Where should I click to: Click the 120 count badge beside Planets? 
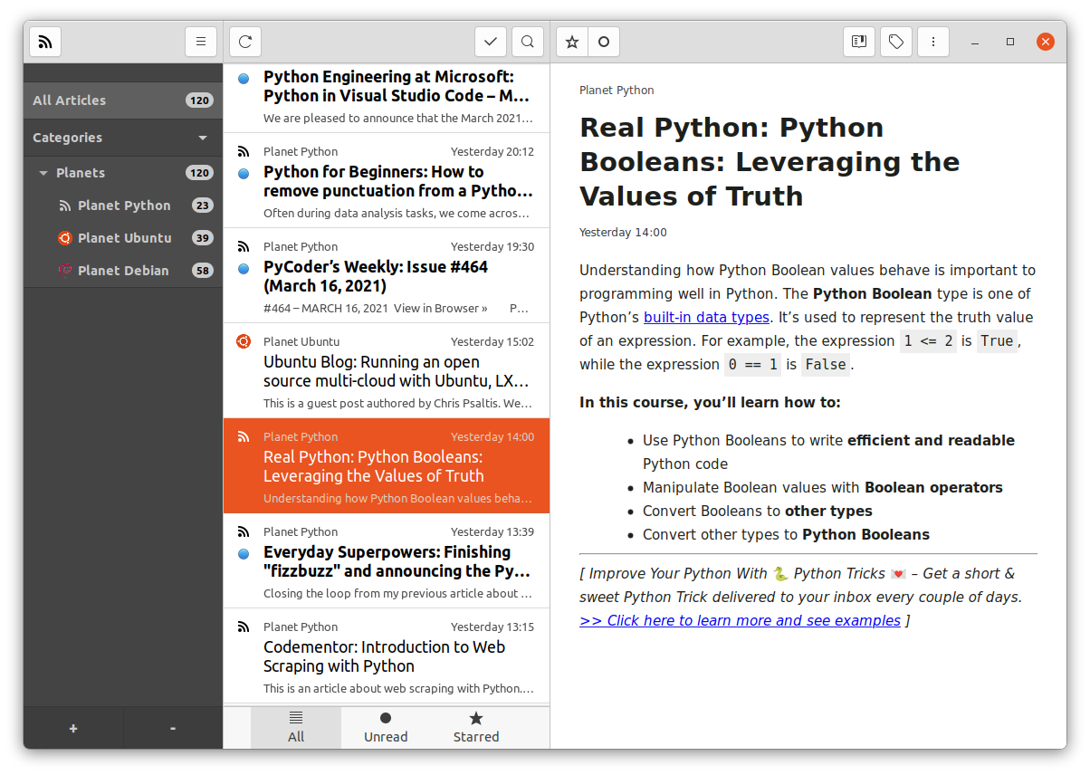tap(199, 173)
